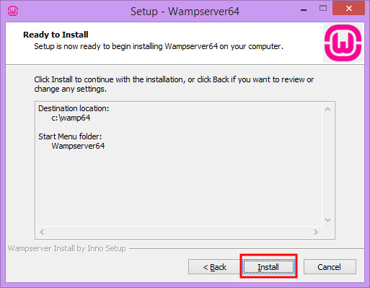Close the Setup window
The width and height of the screenshot is (370, 288).
tap(348, 9)
